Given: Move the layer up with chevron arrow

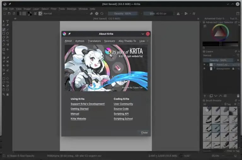Looking at the screenshot, I should click(x=220, y=96).
